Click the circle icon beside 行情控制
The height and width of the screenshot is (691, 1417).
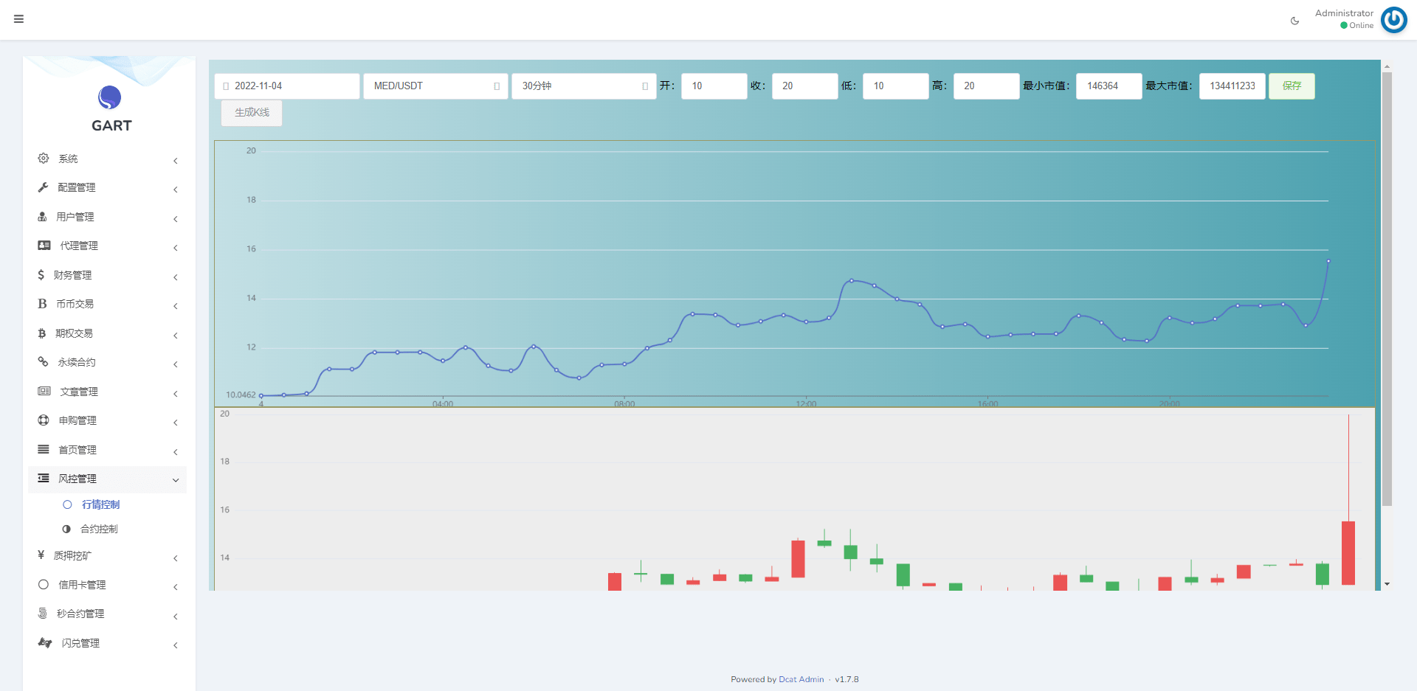(67, 504)
